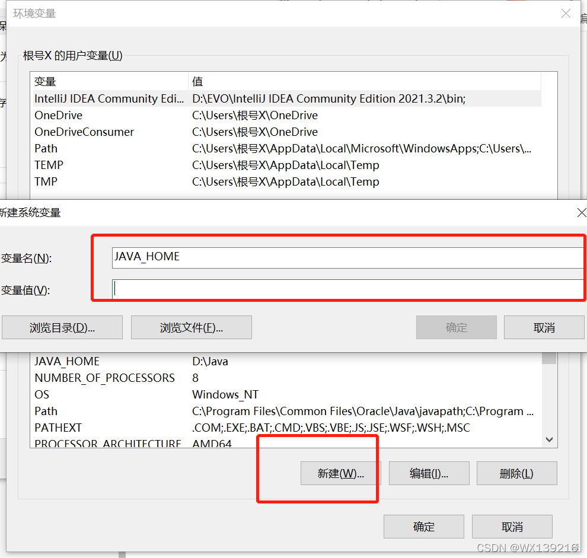The width and height of the screenshot is (587, 558).
Task: Click the system variables 删除(L) button
Action: [516, 473]
